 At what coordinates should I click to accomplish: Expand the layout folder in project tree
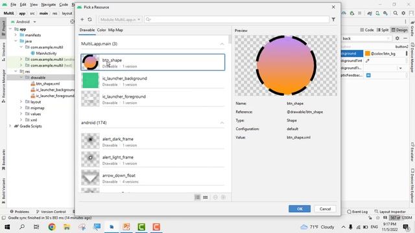pyautogui.click(x=21, y=102)
